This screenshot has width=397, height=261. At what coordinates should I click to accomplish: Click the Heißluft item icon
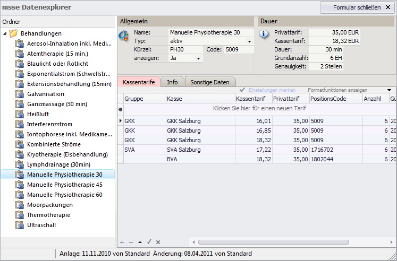click(20, 114)
